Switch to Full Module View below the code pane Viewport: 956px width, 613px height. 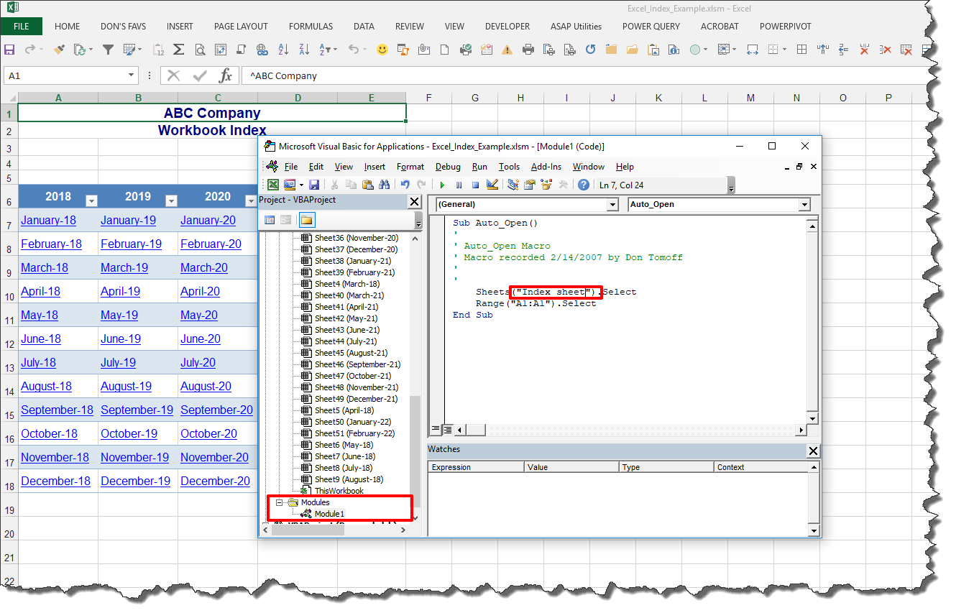tap(446, 429)
